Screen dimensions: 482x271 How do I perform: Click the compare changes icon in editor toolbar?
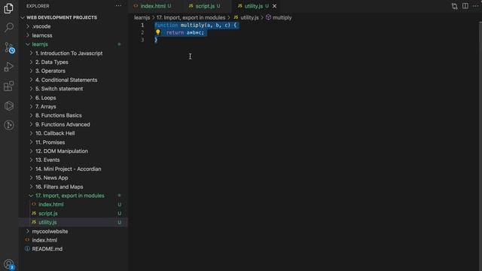[x=454, y=6]
